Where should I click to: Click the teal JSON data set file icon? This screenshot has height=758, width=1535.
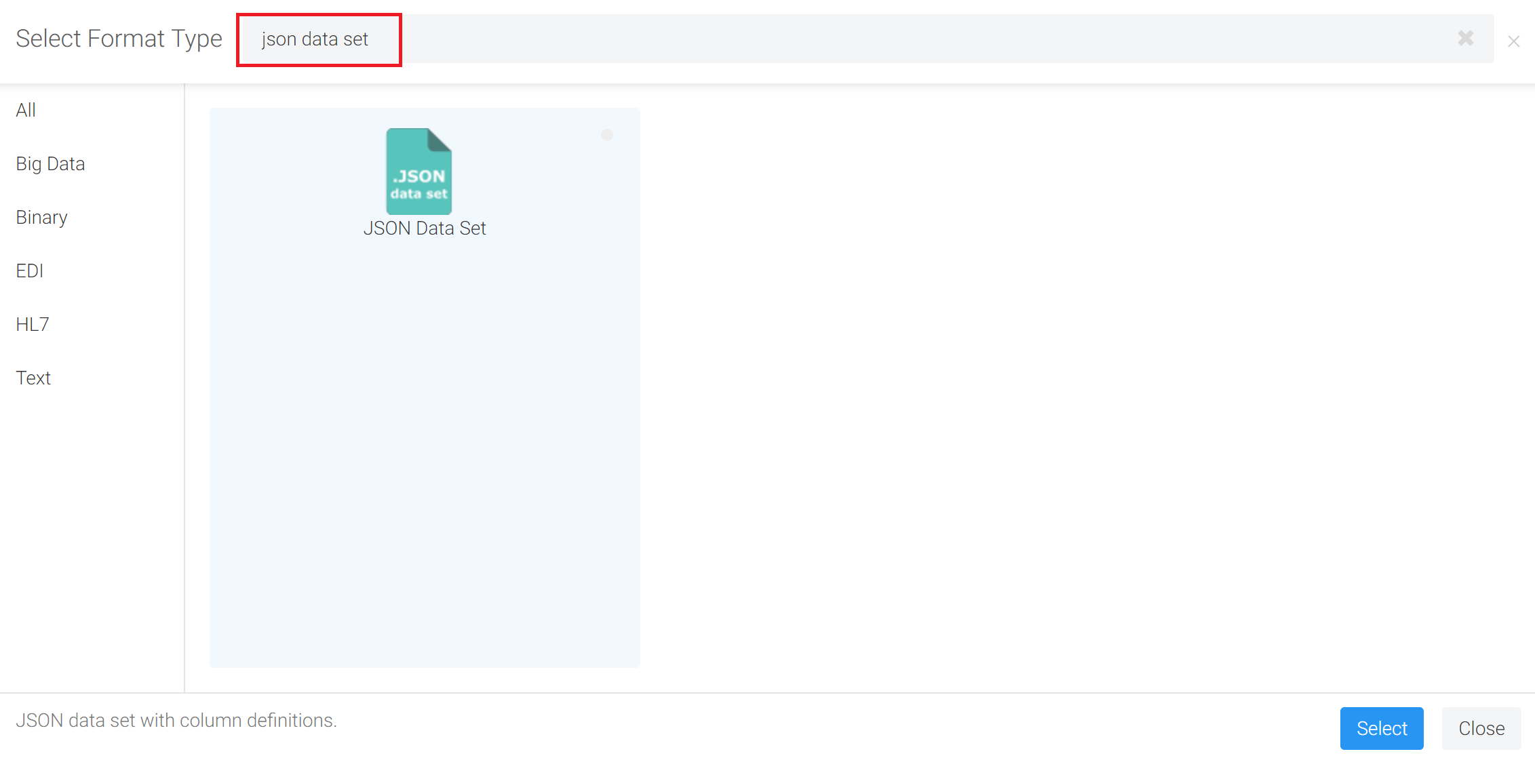pos(419,171)
